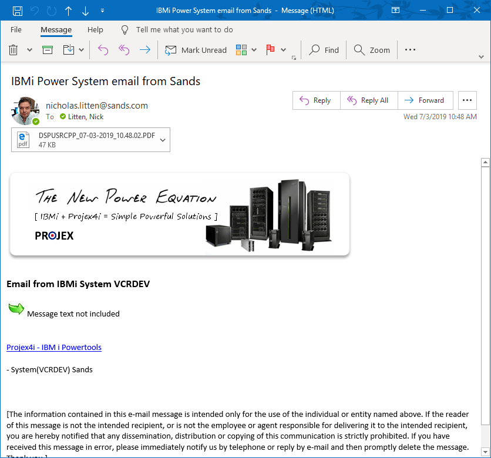Open the Help tab

95,30
